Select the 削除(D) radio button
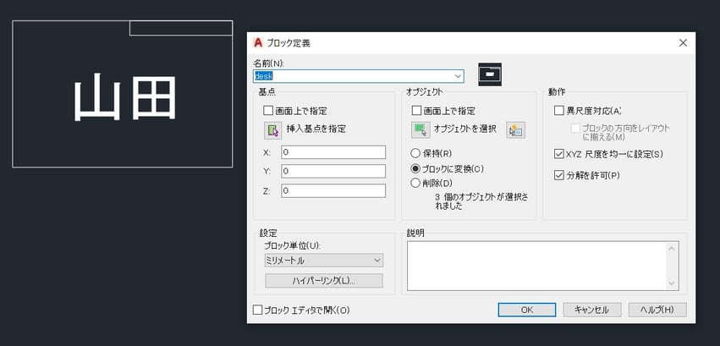 415,183
